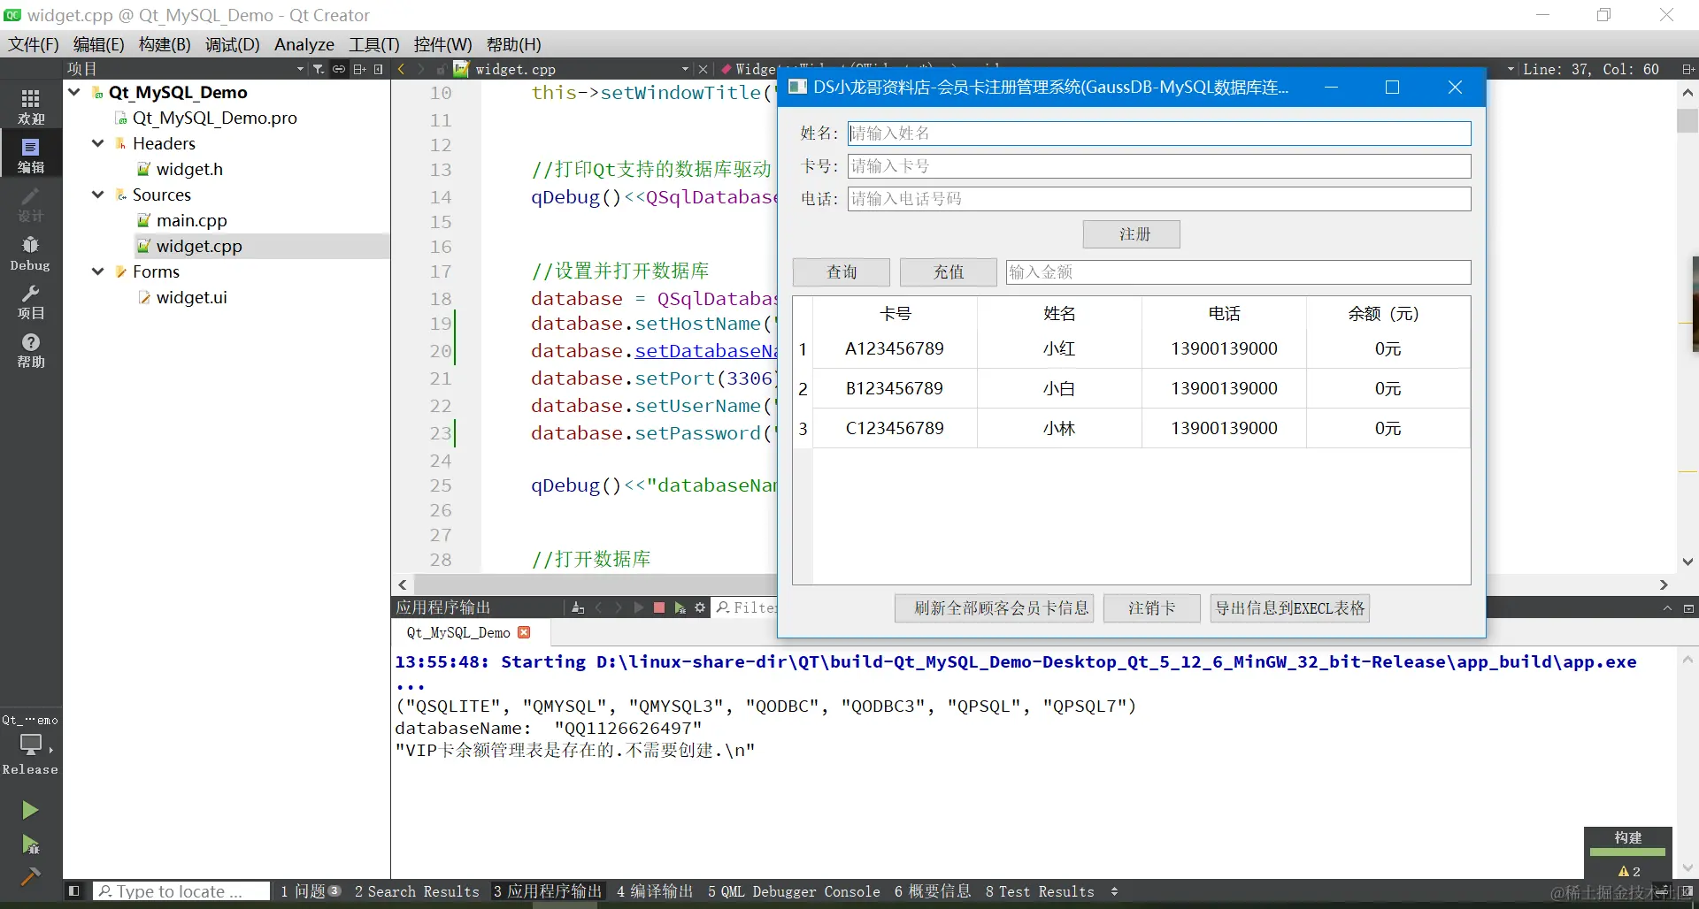Re-run the application in output pane
The width and height of the screenshot is (1699, 909).
638,607
